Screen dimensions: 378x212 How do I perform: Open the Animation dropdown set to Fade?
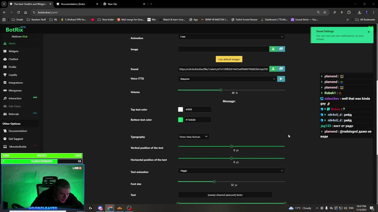pos(231,37)
